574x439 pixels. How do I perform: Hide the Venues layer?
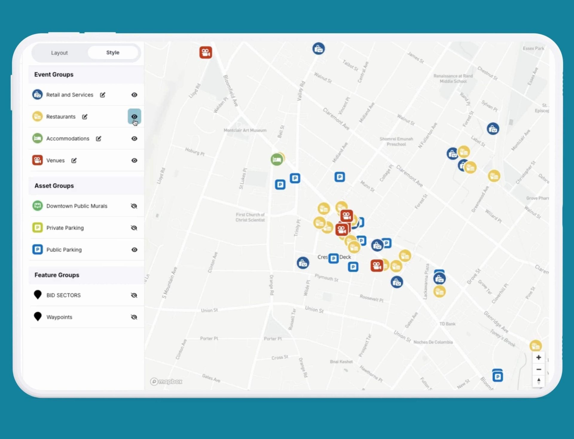(134, 161)
